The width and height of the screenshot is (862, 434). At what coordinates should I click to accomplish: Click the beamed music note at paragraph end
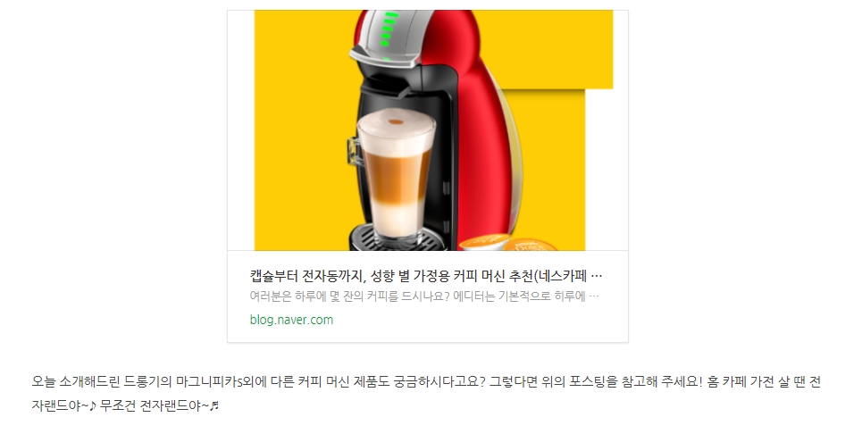214,406
